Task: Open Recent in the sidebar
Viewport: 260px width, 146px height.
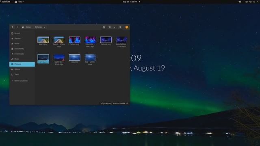Action: click(22, 33)
